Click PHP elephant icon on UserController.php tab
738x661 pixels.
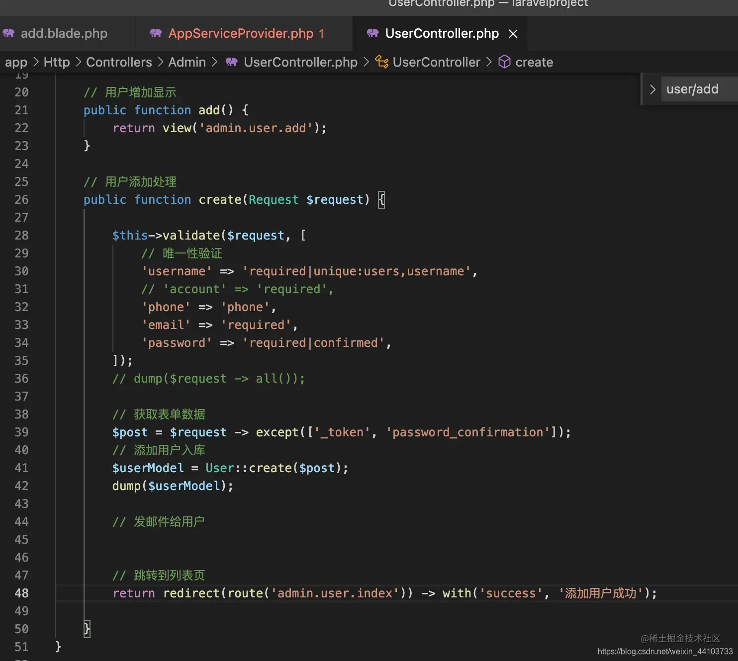point(373,33)
